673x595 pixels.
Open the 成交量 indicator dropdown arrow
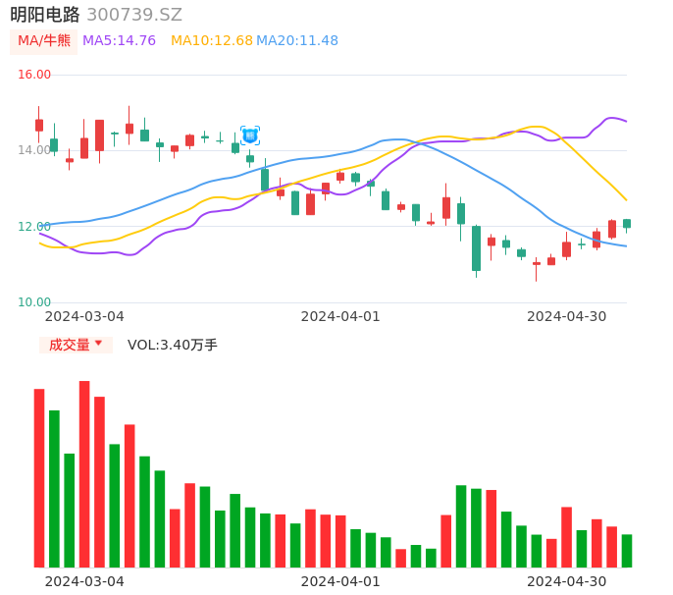(98, 344)
